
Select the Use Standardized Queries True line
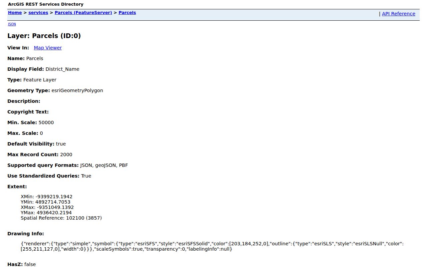49,176
